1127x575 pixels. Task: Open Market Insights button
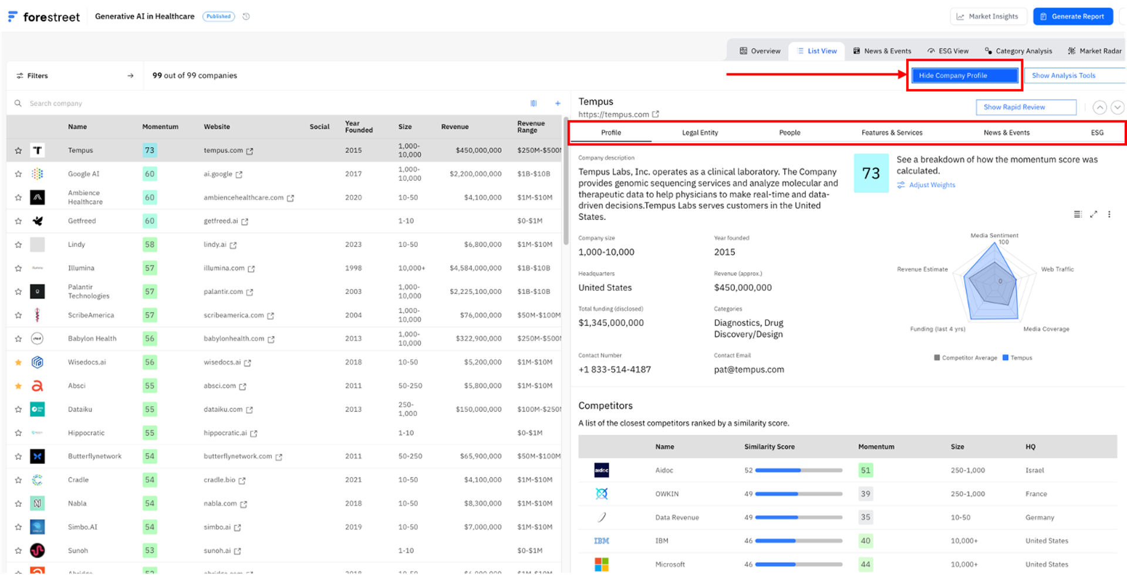pos(988,16)
